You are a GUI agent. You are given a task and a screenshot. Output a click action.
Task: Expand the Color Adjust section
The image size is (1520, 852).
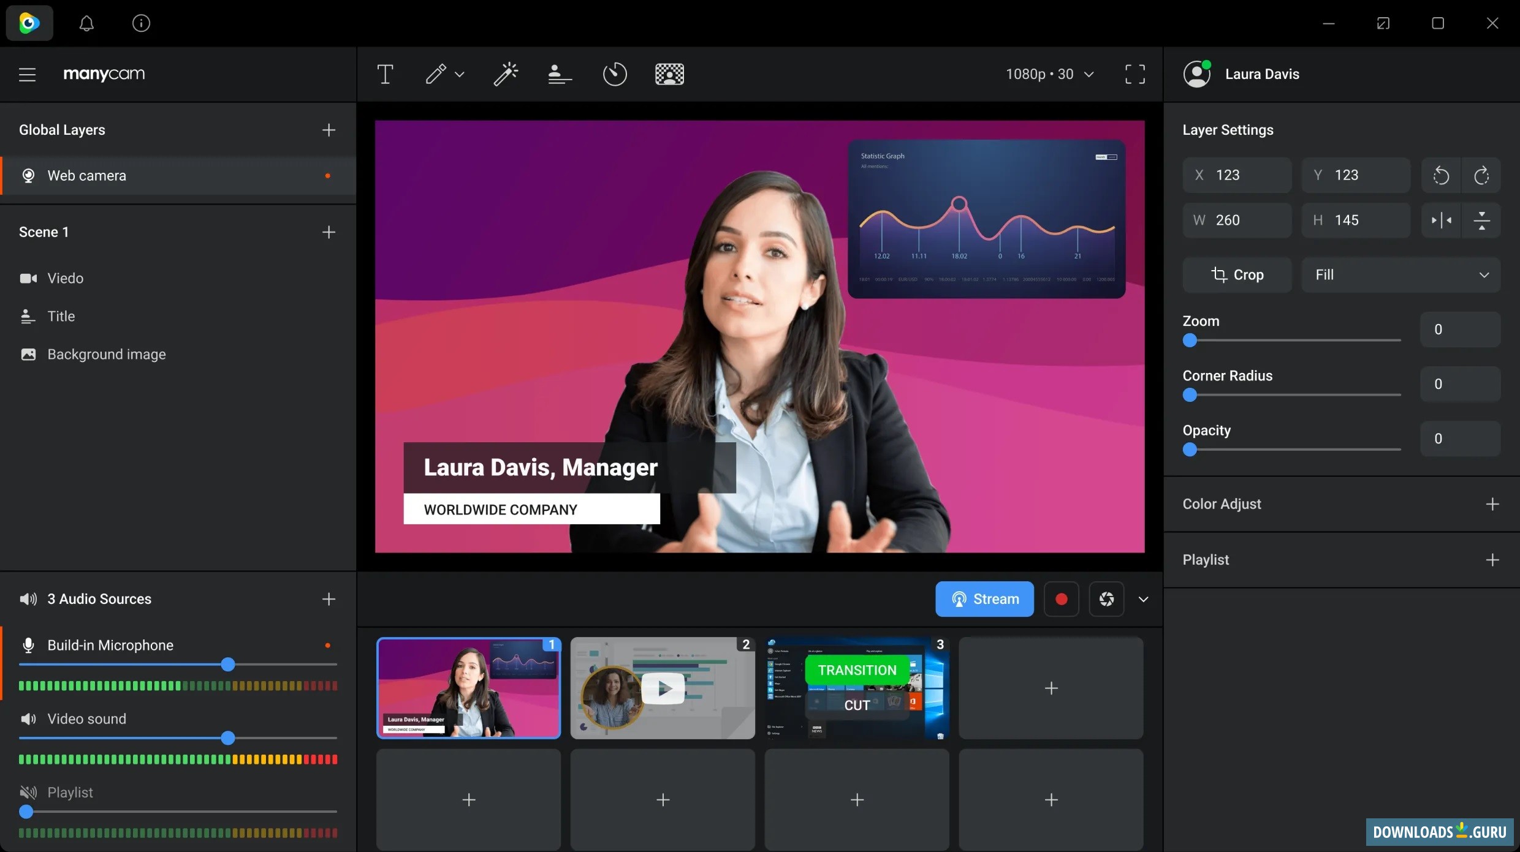click(1492, 504)
